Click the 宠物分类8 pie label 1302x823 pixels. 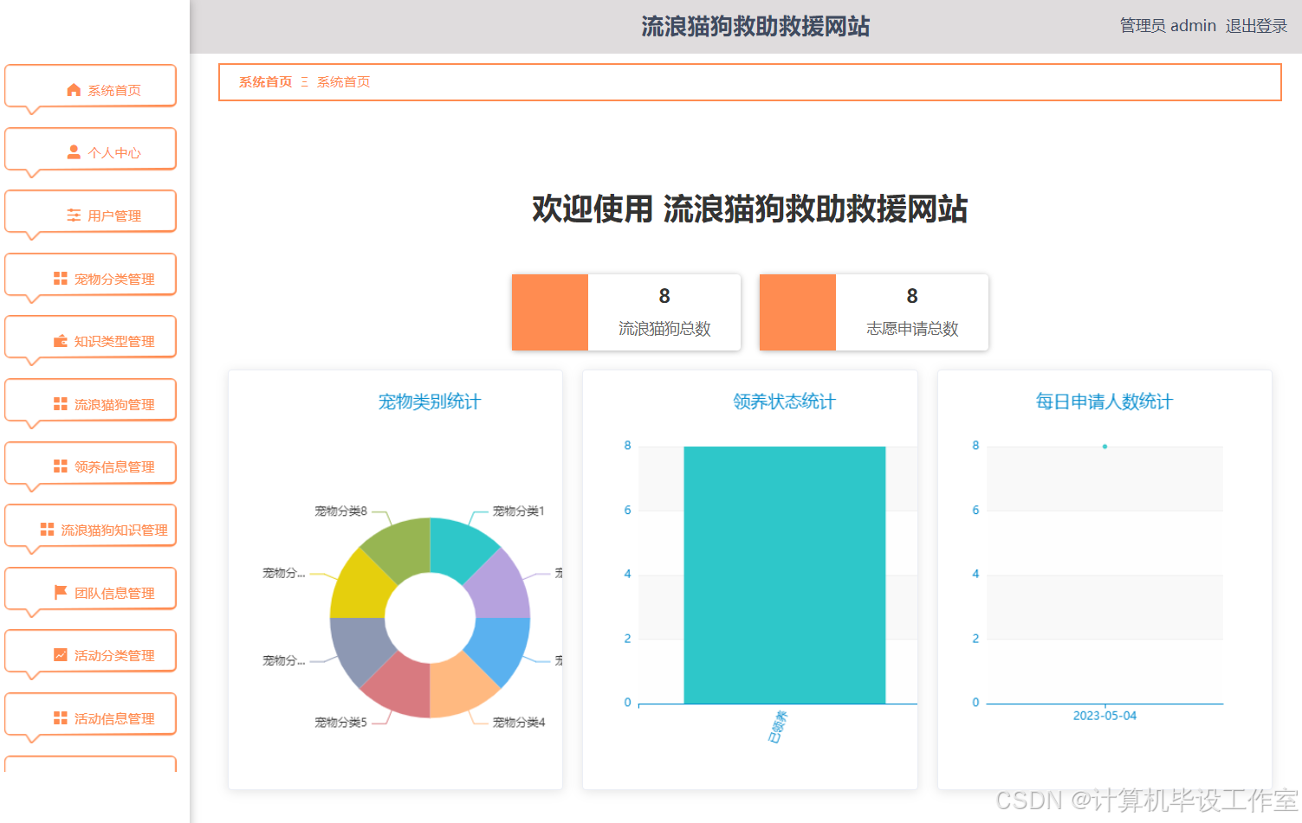340,511
